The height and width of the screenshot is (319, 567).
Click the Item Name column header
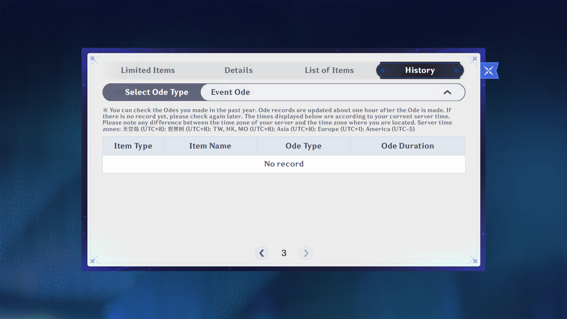(210, 146)
